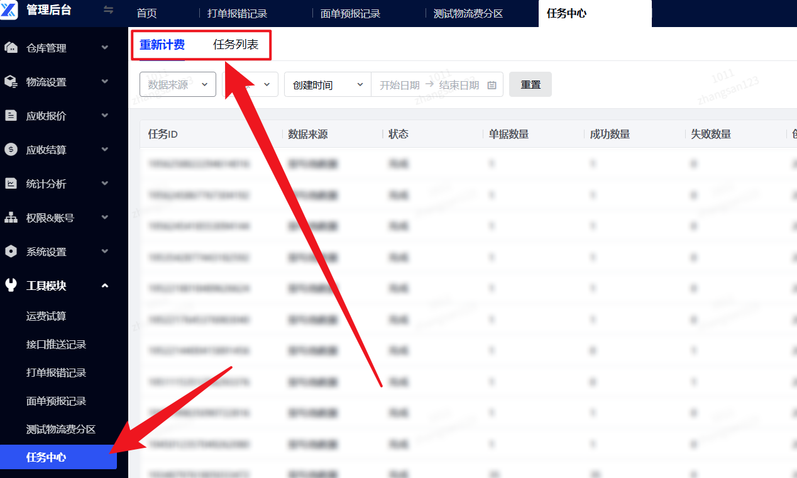
Task: Click the 系统设置 hexagon icon
Action: pyautogui.click(x=11, y=252)
